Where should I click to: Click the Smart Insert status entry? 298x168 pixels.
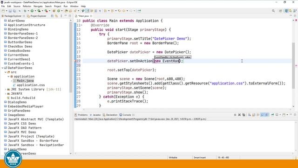click(x=200, y=158)
